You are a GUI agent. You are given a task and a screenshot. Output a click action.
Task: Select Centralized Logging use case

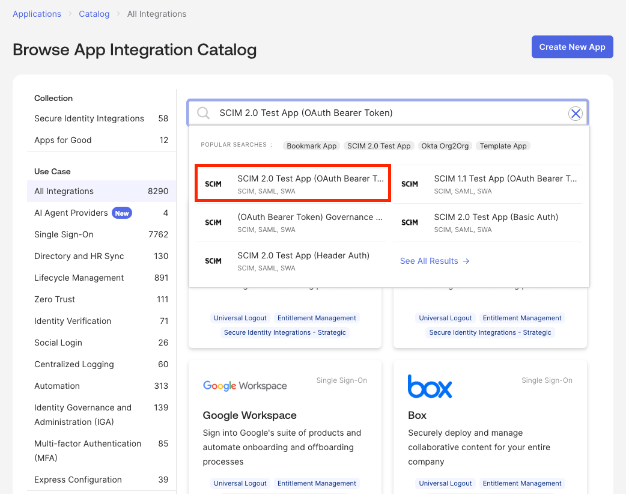tap(102, 364)
